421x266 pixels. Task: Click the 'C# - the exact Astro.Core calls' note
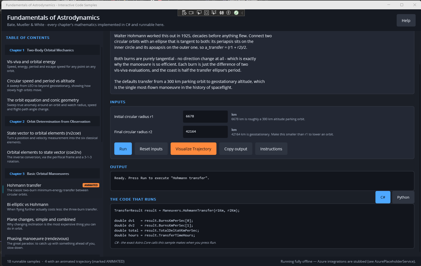(x=165, y=243)
